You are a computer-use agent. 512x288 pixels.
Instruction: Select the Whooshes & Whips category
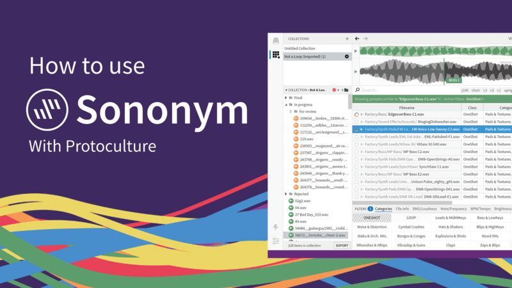(x=372, y=245)
